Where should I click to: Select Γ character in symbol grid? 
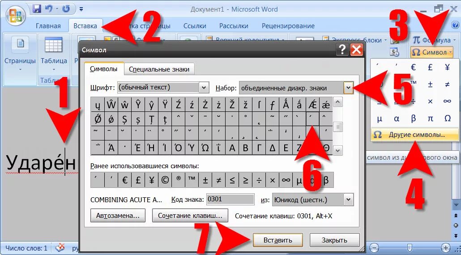tap(259, 148)
